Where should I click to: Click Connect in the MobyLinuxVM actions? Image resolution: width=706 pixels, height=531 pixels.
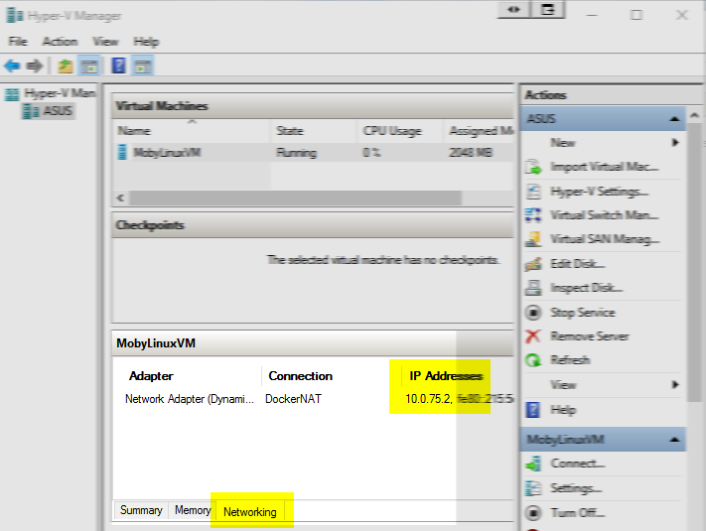(577, 464)
